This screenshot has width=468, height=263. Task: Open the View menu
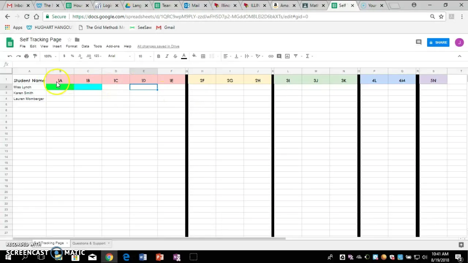(44, 46)
